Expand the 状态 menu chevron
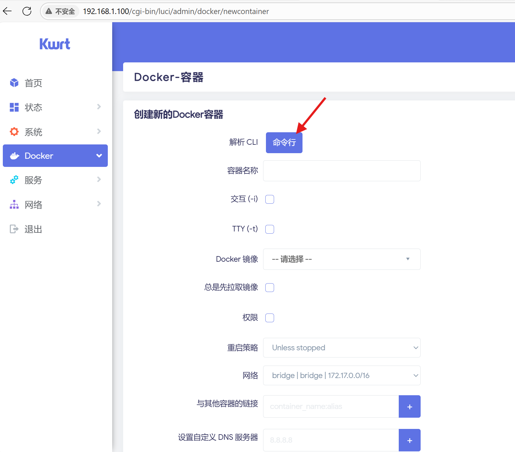Image resolution: width=515 pixels, height=452 pixels. click(99, 107)
